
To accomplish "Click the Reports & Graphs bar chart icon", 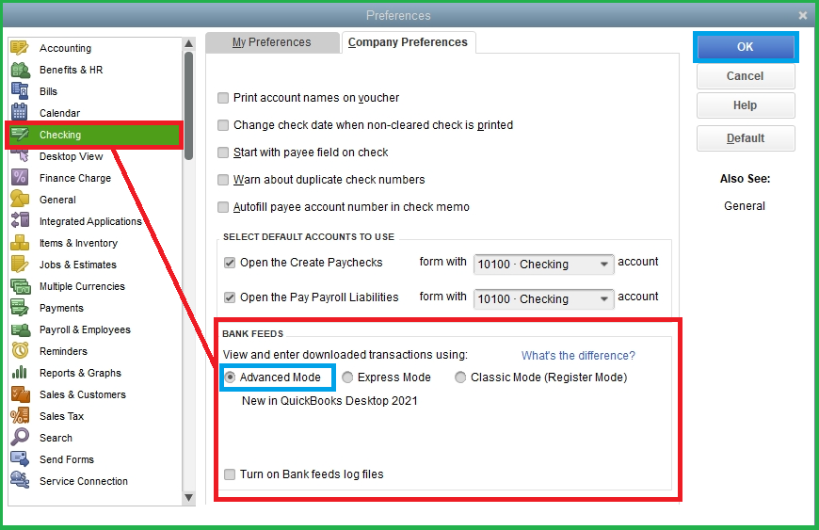I will pos(20,372).
